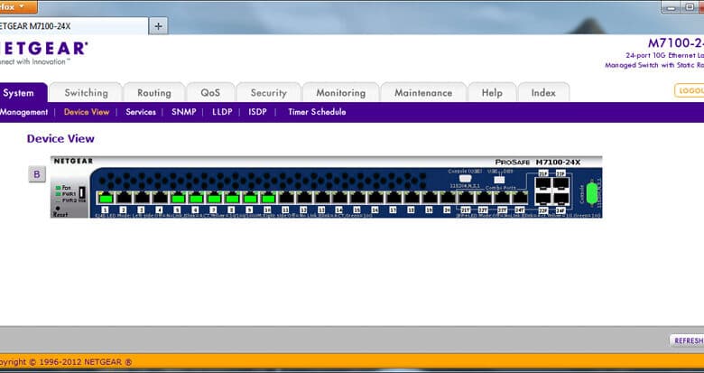
Task: Select port 2 on the switch view
Action: (x=124, y=197)
